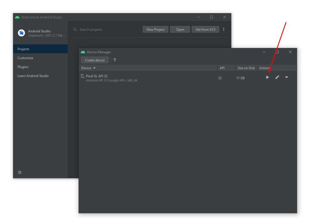
Task: Launch the Pixel XL API 32 emulator
Action: coord(267,77)
